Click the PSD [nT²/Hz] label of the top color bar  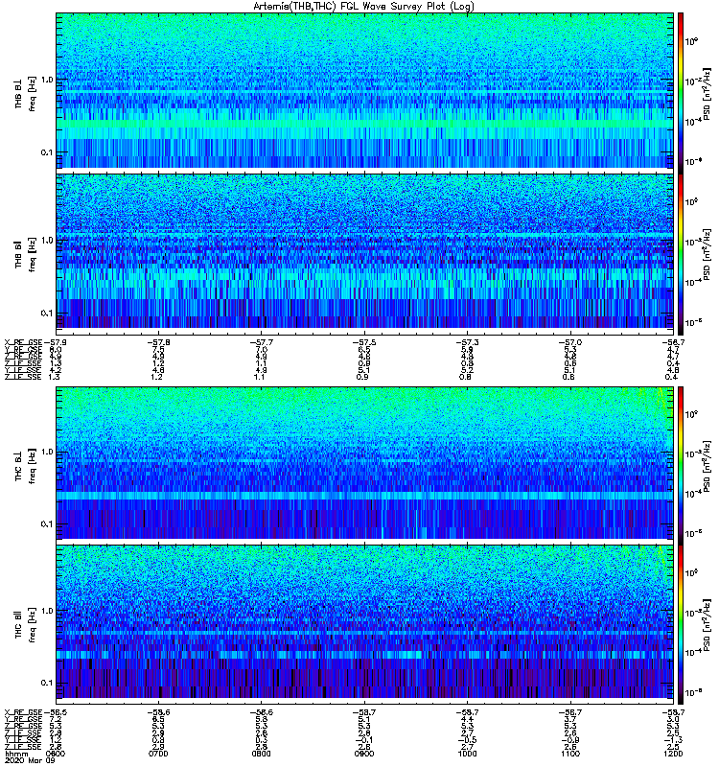(707, 93)
